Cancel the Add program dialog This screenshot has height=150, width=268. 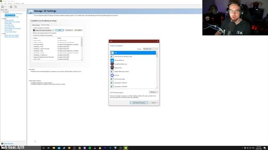(154, 103)
